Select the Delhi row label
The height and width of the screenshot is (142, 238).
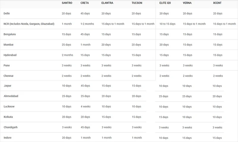pos(7,13)
